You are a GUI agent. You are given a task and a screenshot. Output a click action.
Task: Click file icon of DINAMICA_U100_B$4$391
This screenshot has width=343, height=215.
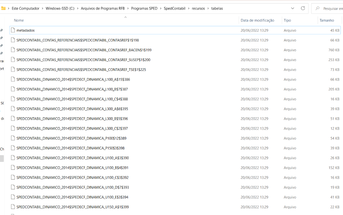(x=13, y=168)
